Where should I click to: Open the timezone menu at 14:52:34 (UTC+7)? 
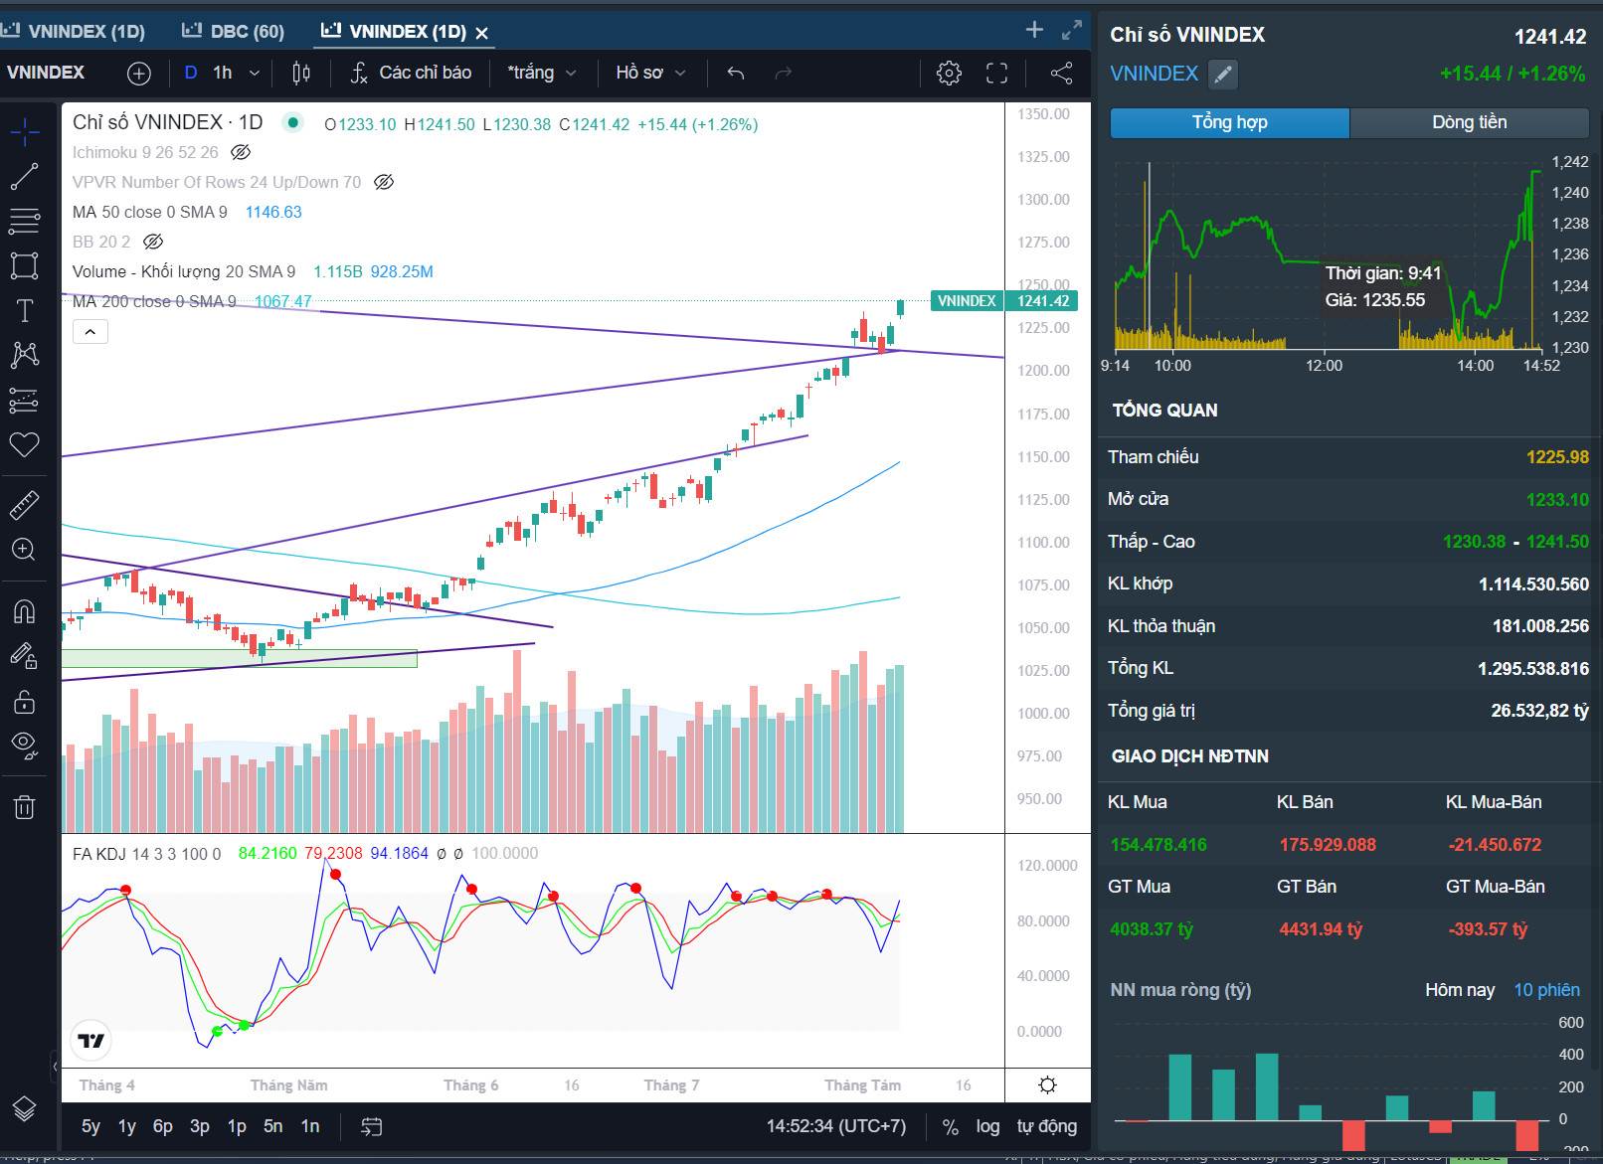[836, 1126]
